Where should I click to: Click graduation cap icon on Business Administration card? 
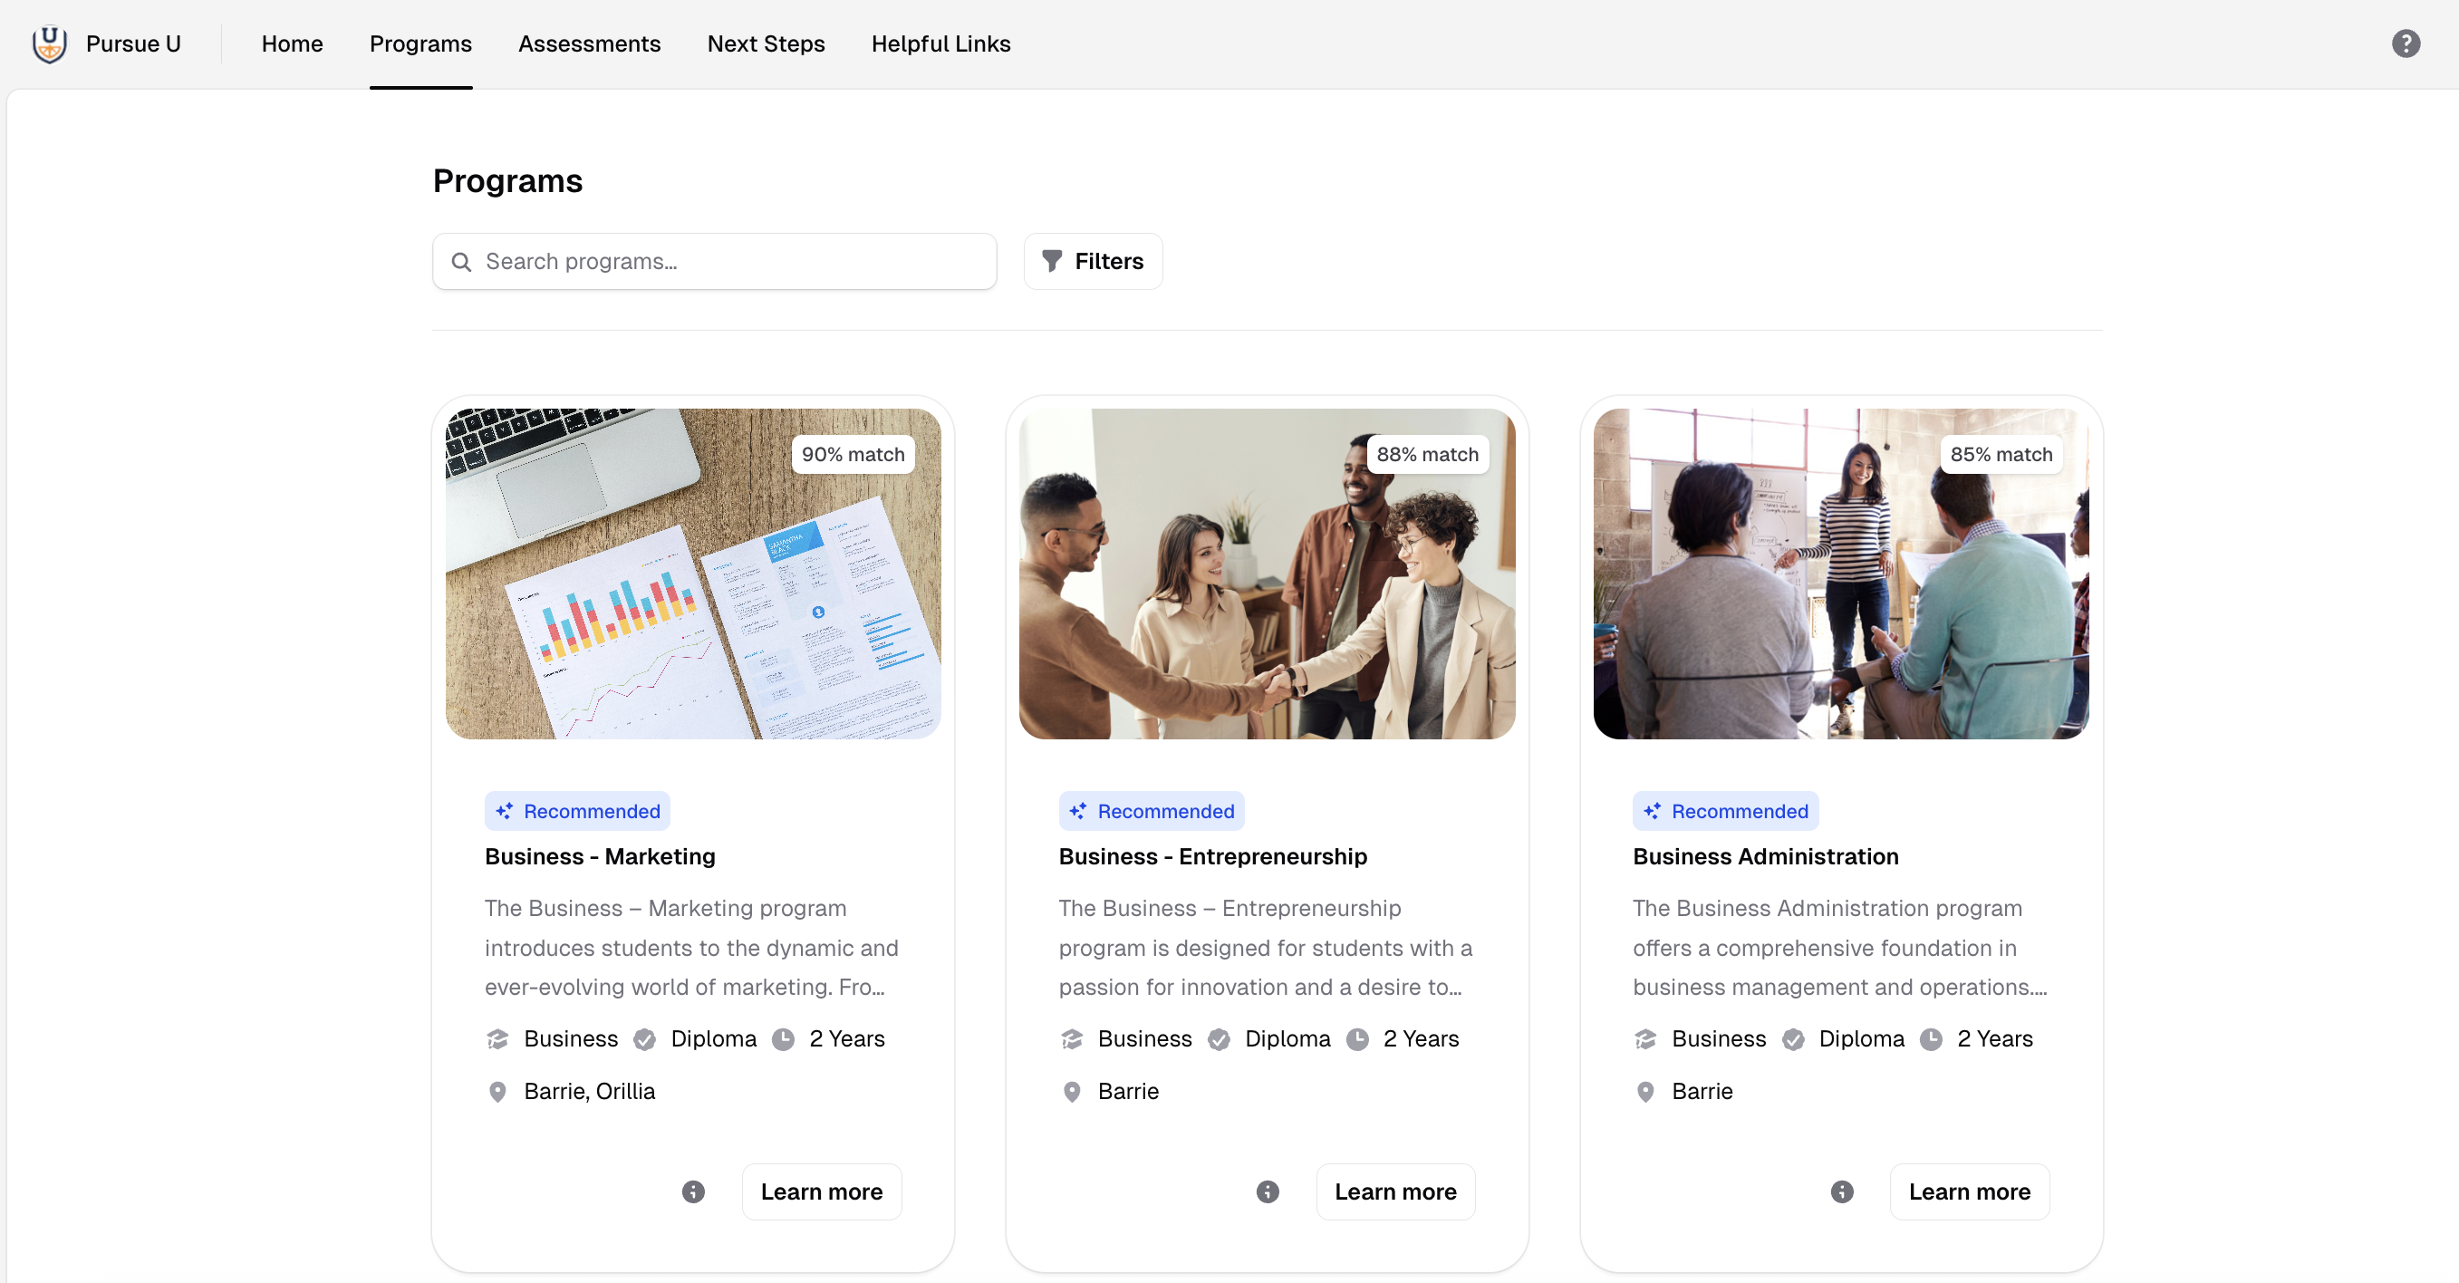(x=1644, y=1038)
